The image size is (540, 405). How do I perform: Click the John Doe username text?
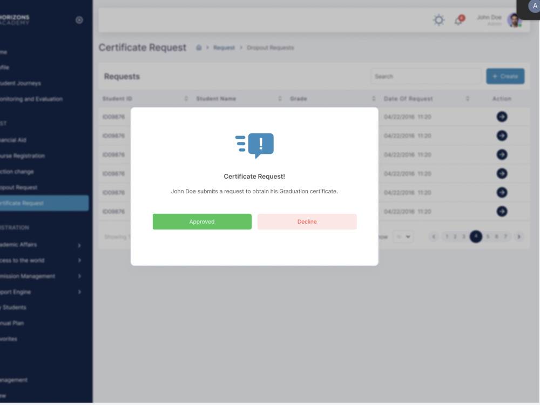489,17
